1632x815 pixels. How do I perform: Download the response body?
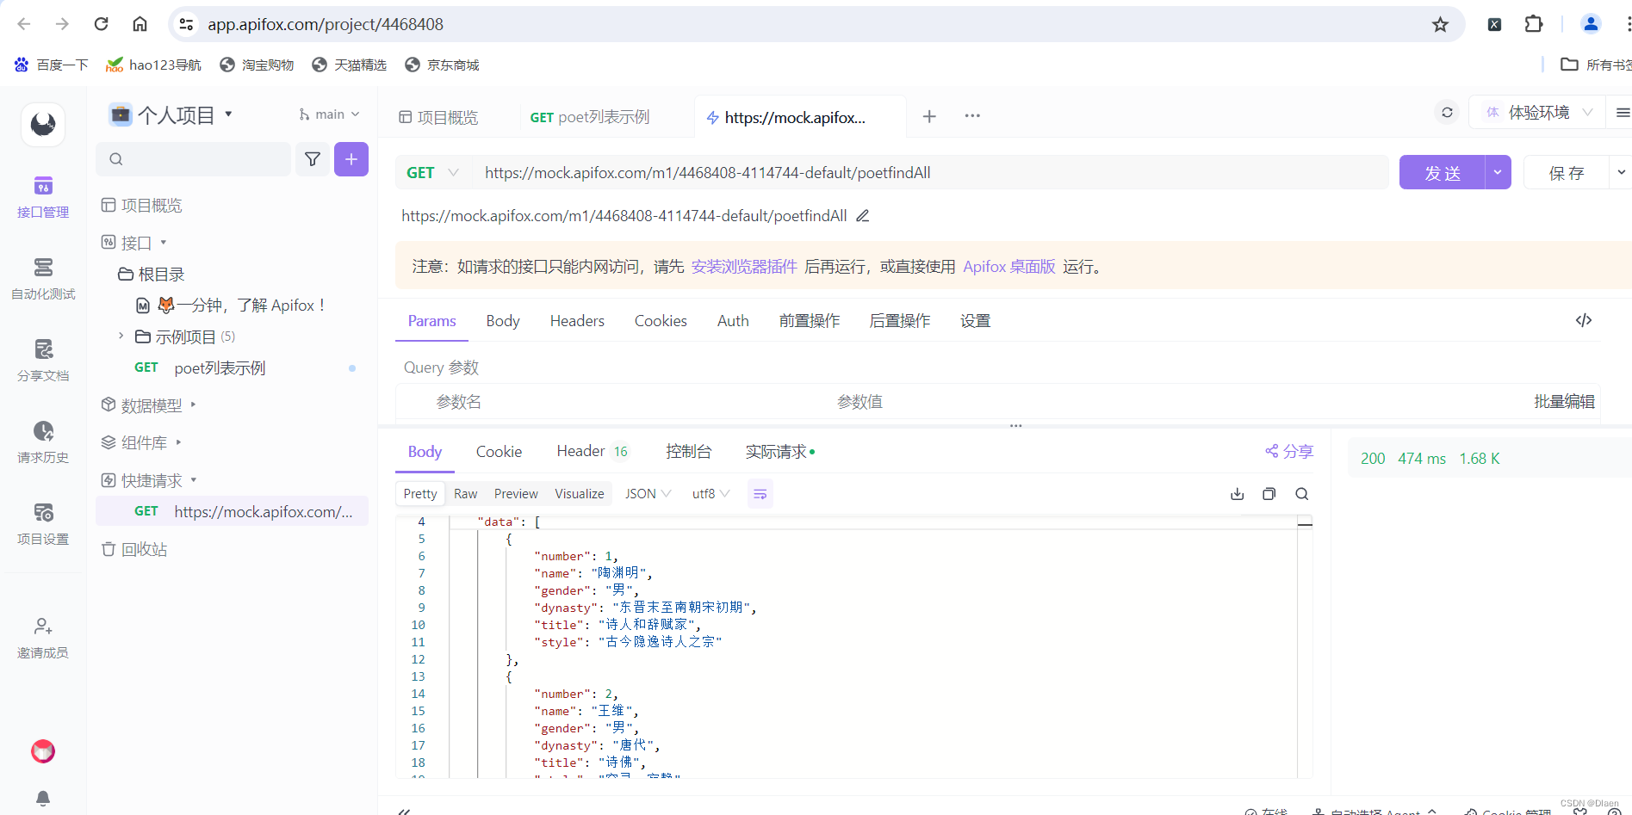click(1238, 494)
